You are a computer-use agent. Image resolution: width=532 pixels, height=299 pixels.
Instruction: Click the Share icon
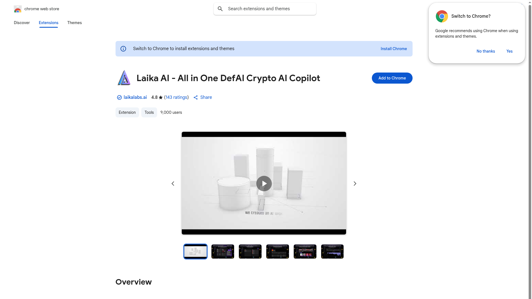pyautogui.click(x=196, y=97)
